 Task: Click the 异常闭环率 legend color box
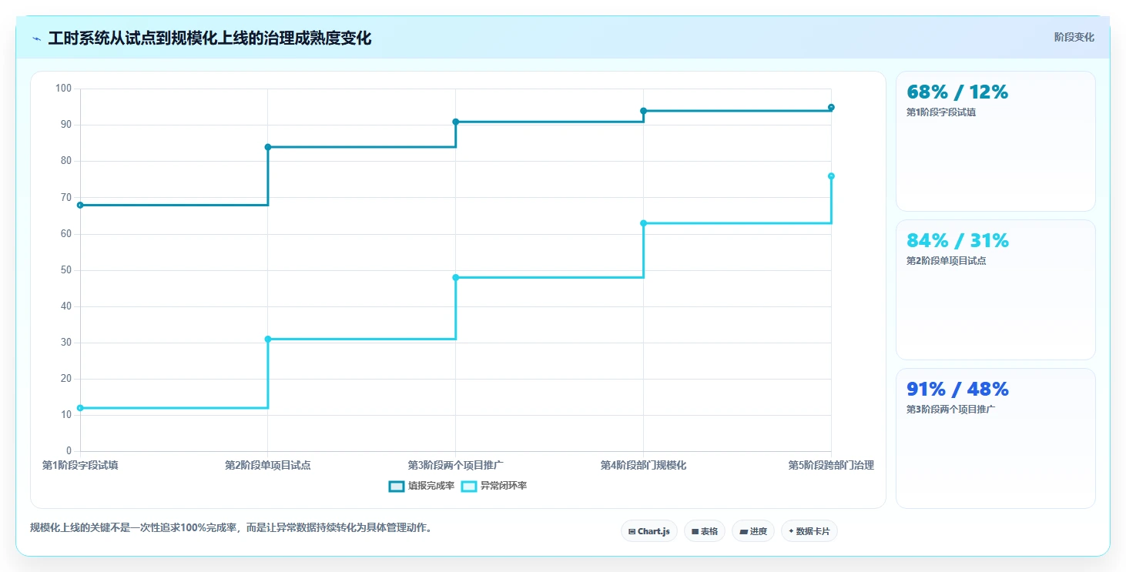469,486
